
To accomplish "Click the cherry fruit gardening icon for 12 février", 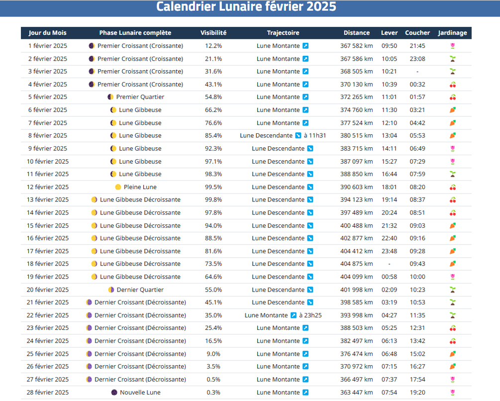I will click(x=452, y=187).
